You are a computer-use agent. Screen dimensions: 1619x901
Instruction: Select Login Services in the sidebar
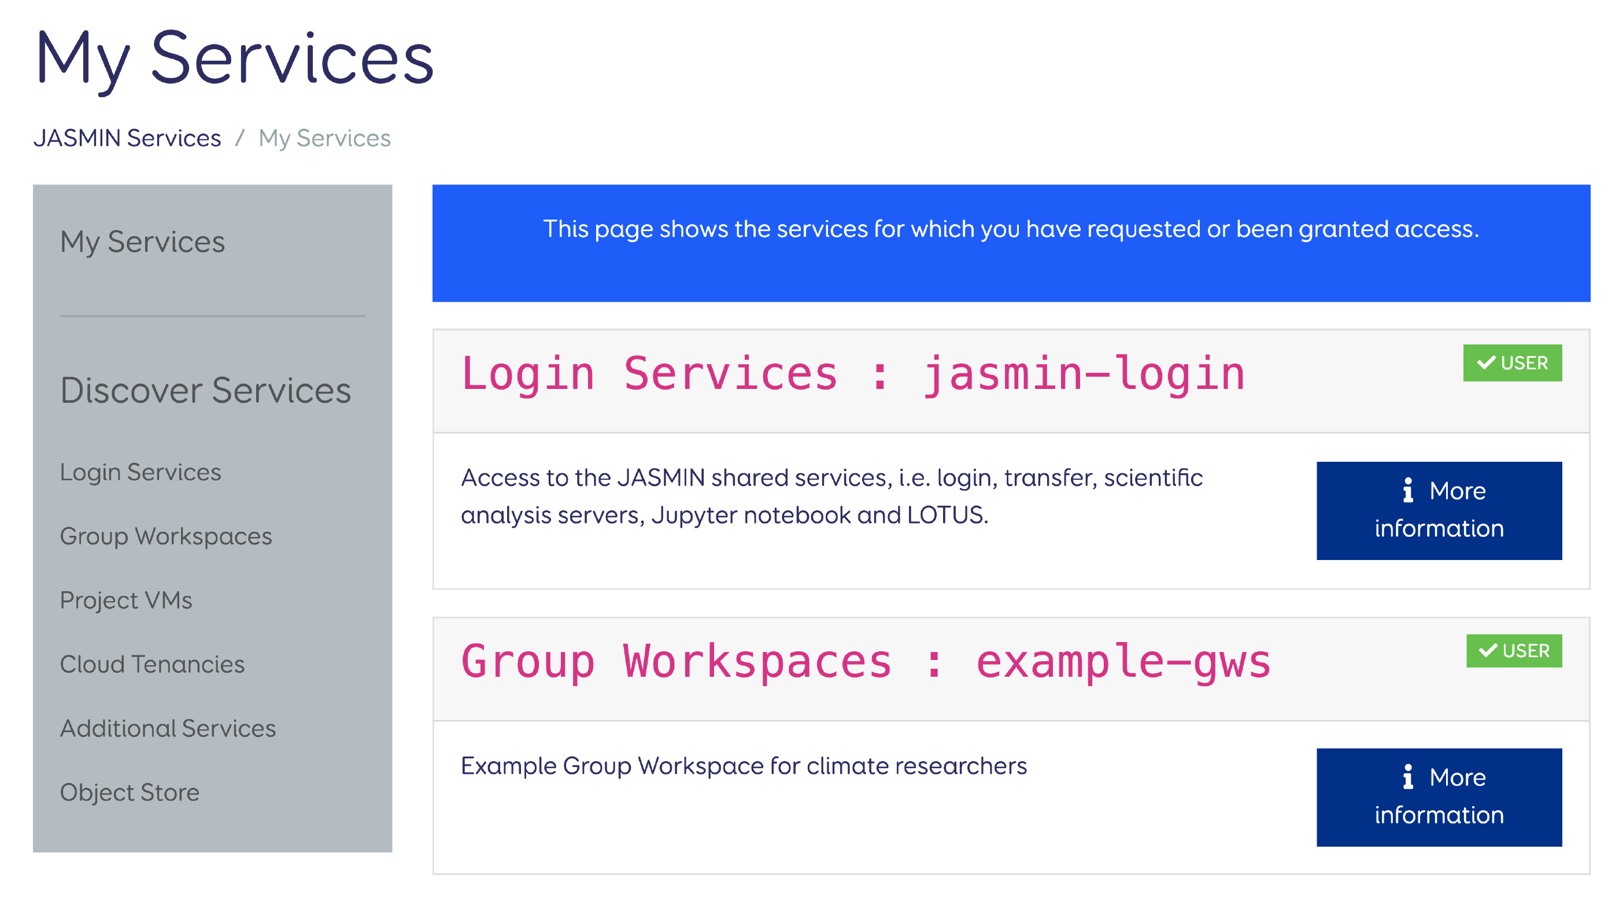tap(141, 472)
